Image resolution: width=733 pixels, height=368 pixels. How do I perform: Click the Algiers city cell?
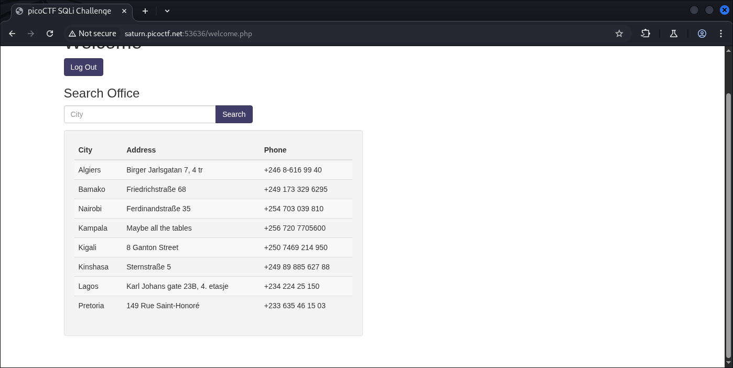coord(90,170)
